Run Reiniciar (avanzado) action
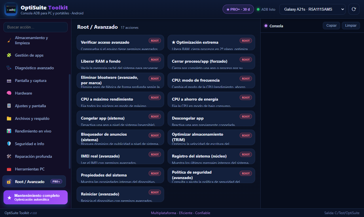The width and height of the screenshot is (364, 217). [x=120, y=194]
